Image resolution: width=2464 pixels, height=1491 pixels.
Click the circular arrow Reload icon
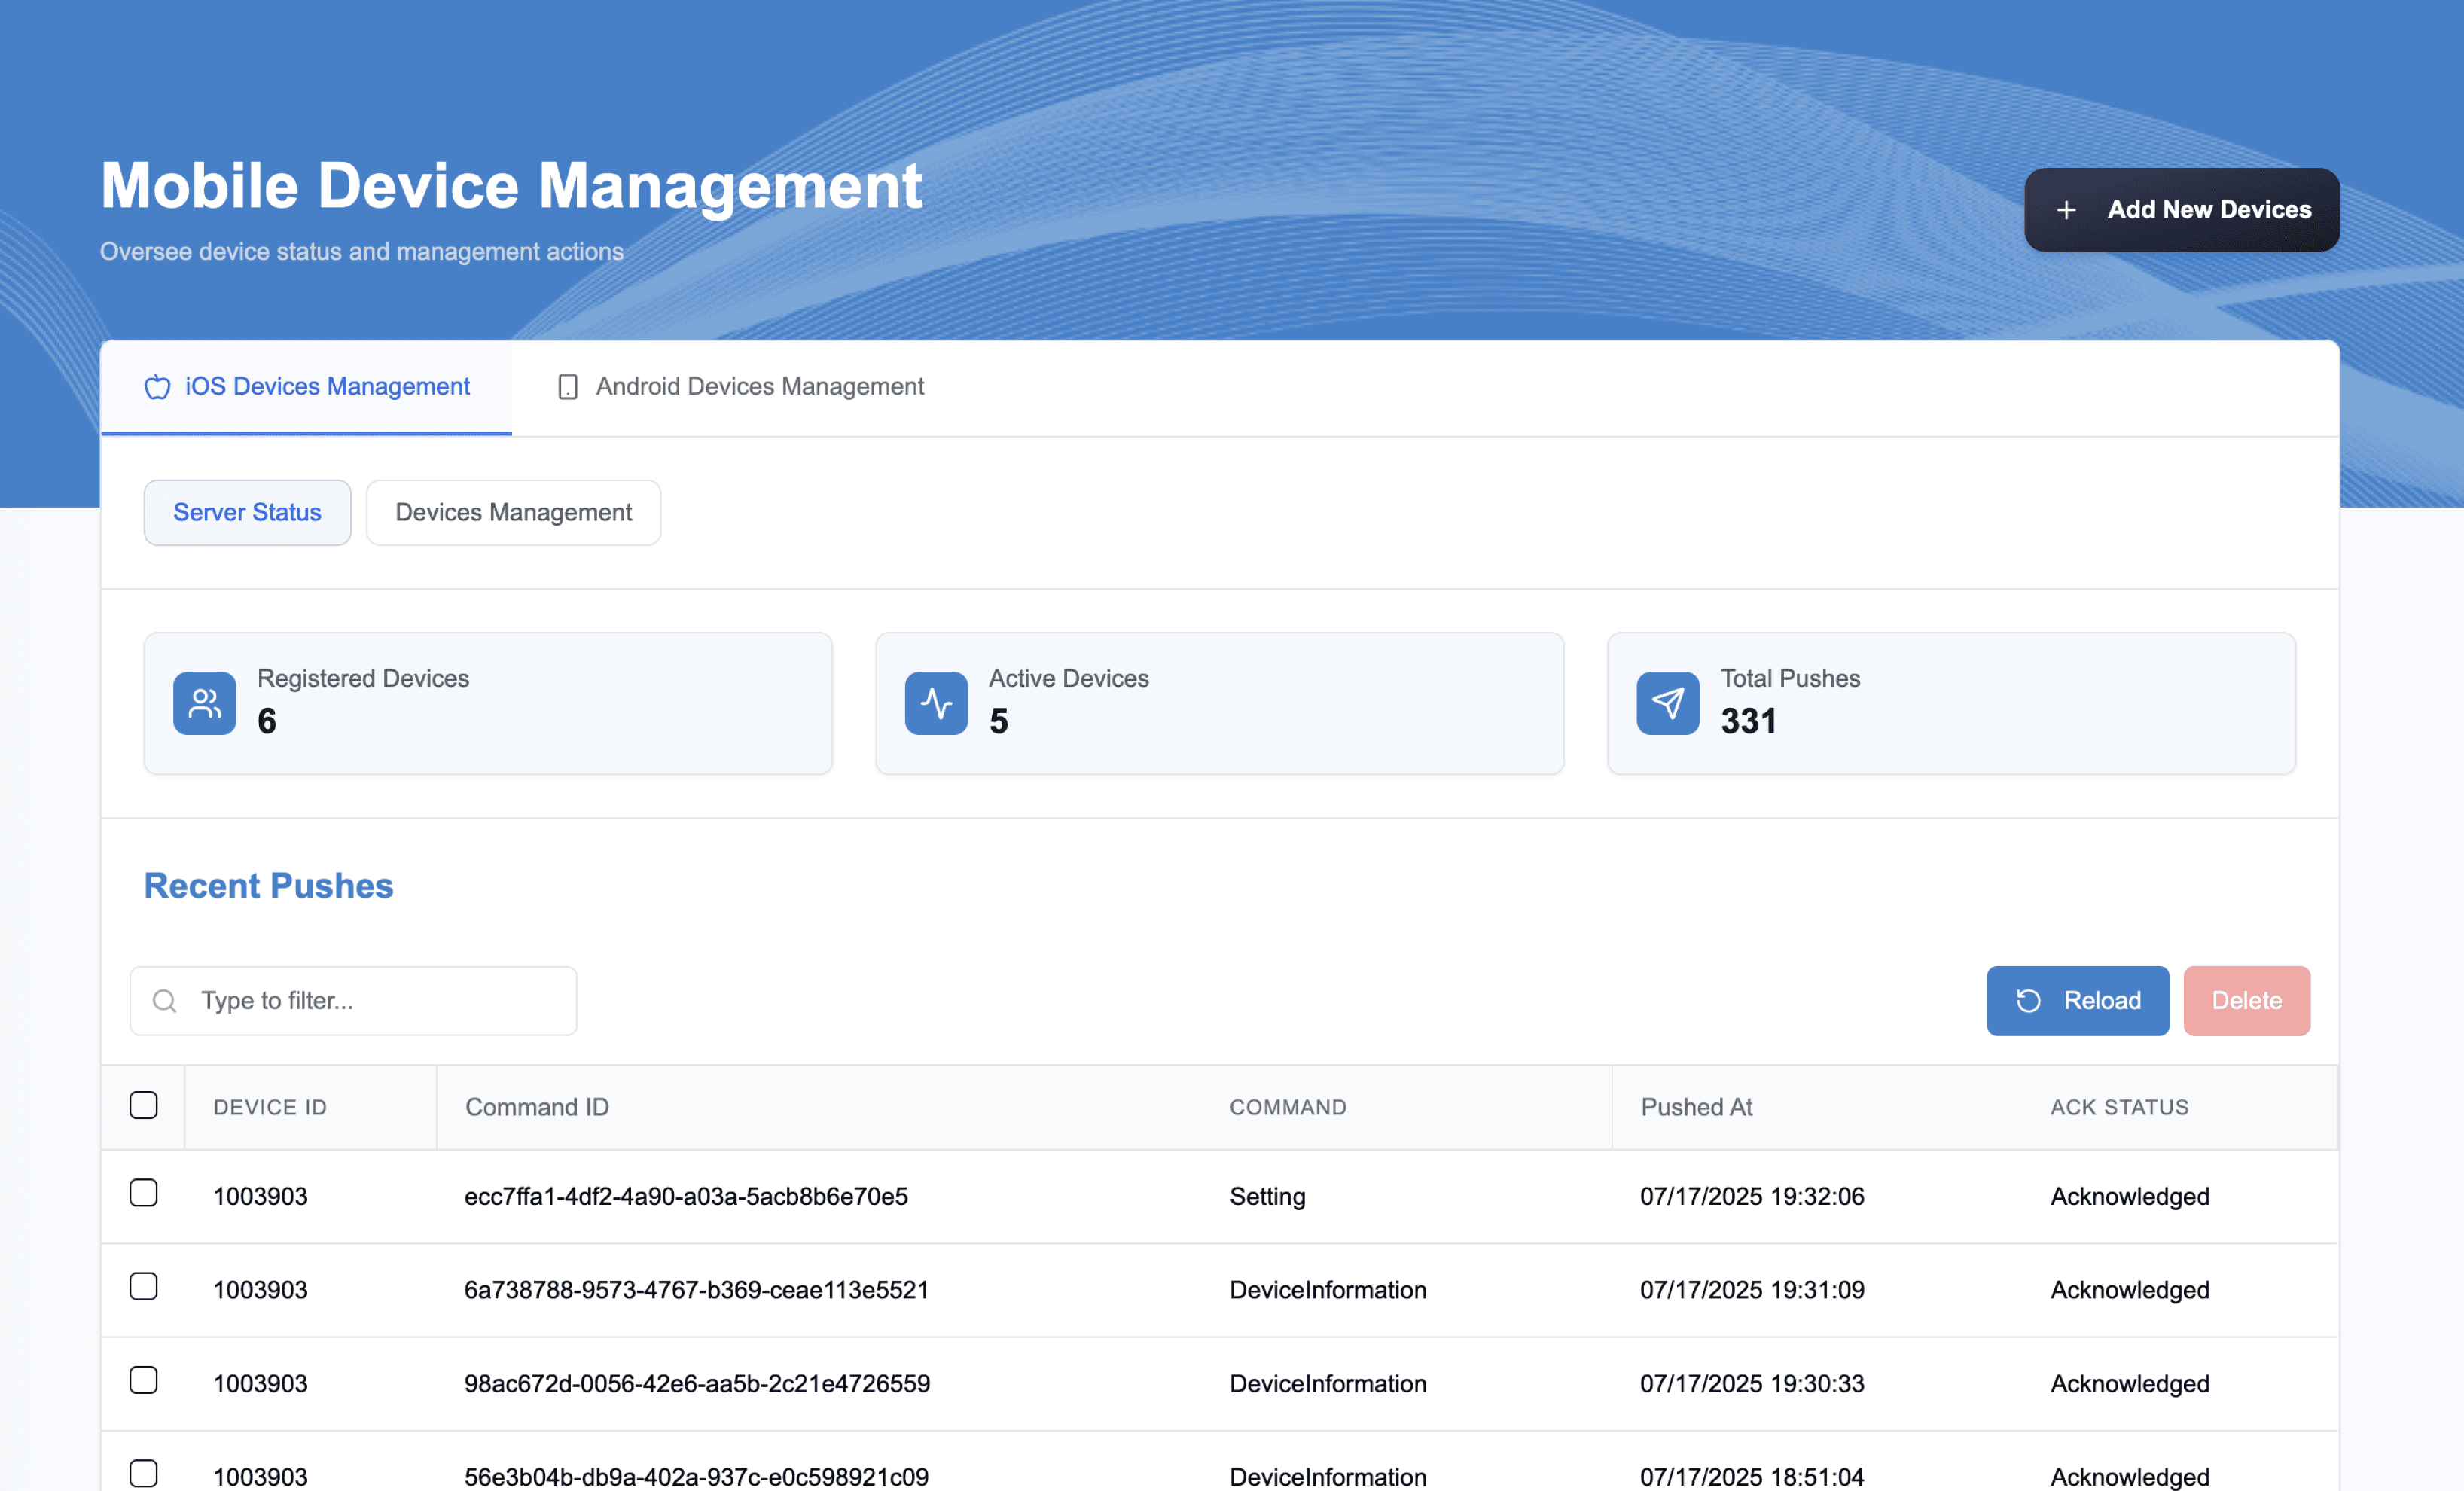pyautogui.click(x=2028, y=1001)
